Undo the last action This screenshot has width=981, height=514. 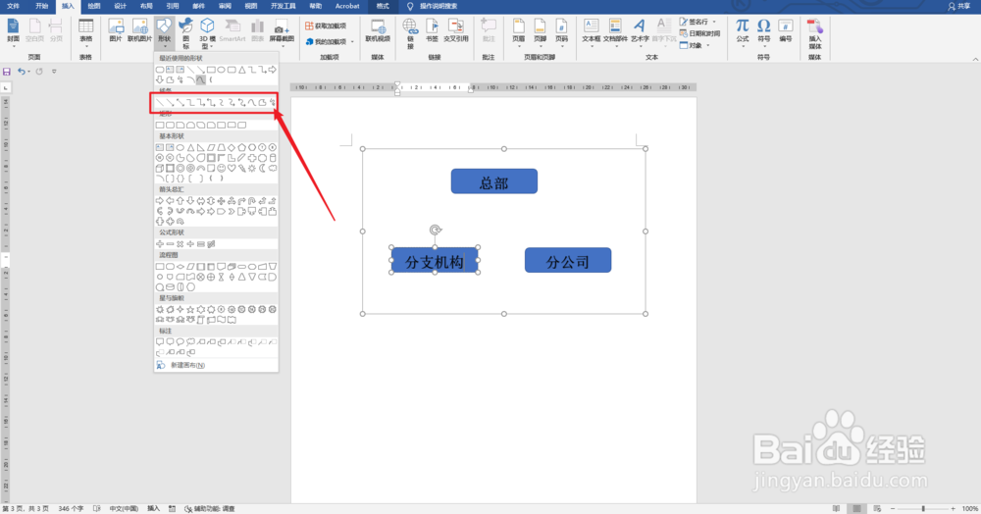coord(21,72)
